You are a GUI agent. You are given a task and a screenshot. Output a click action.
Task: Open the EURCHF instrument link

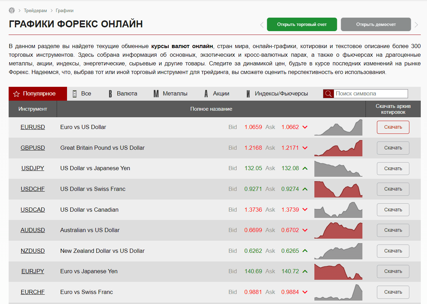click(x=33, y=292)
